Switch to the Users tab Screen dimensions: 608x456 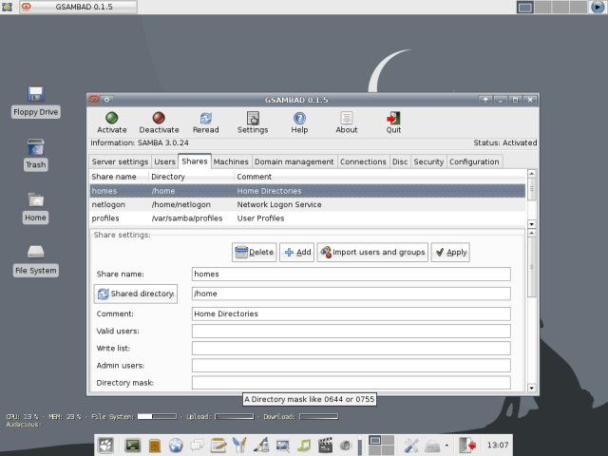click(x=164, y=161)
